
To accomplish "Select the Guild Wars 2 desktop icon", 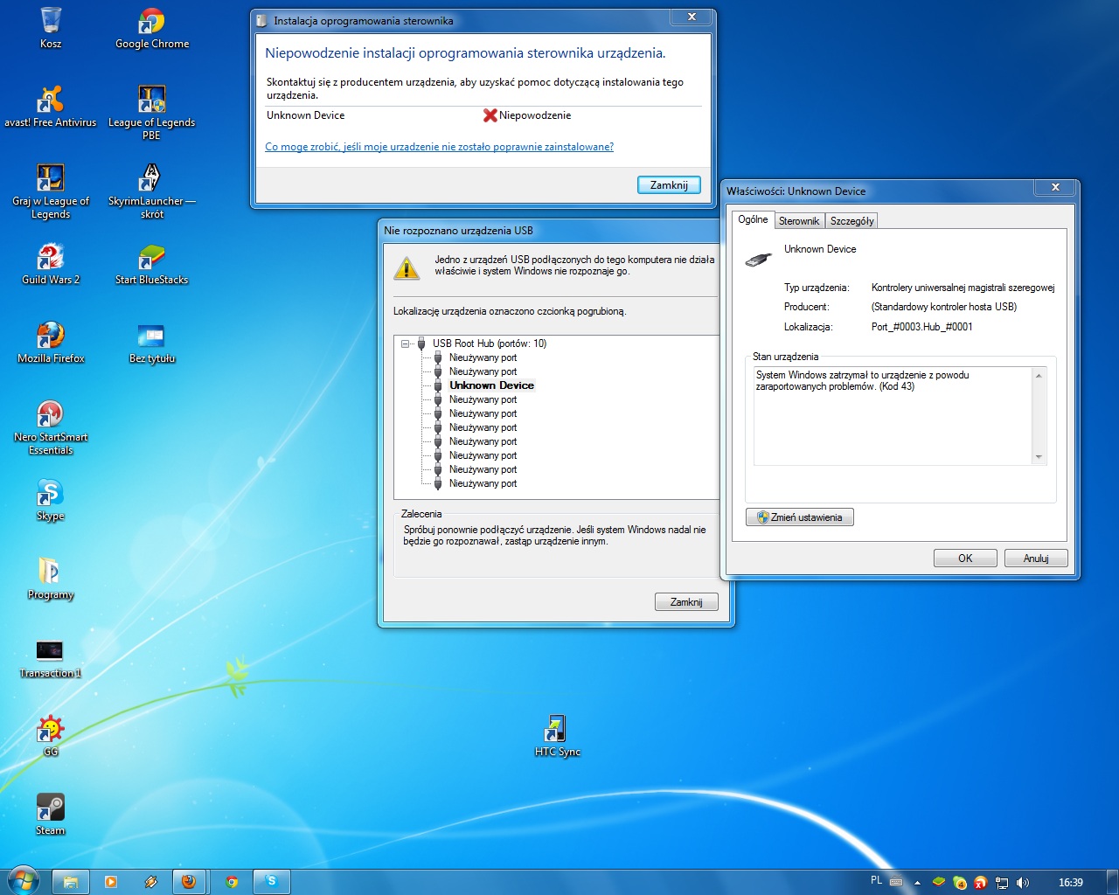I will coord(51,264).
